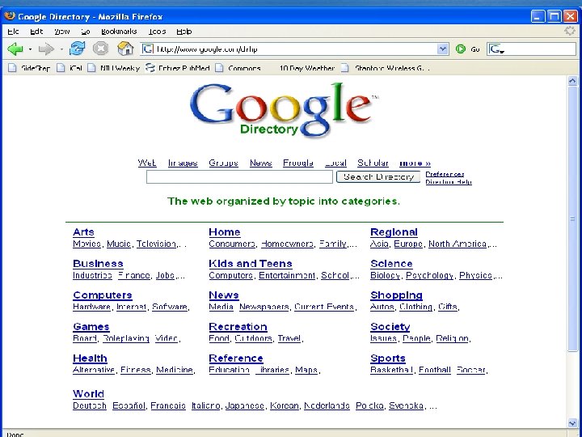Switch to the Images search link
Viewport: 582px width, 437px height.
(x=183, y=163)
